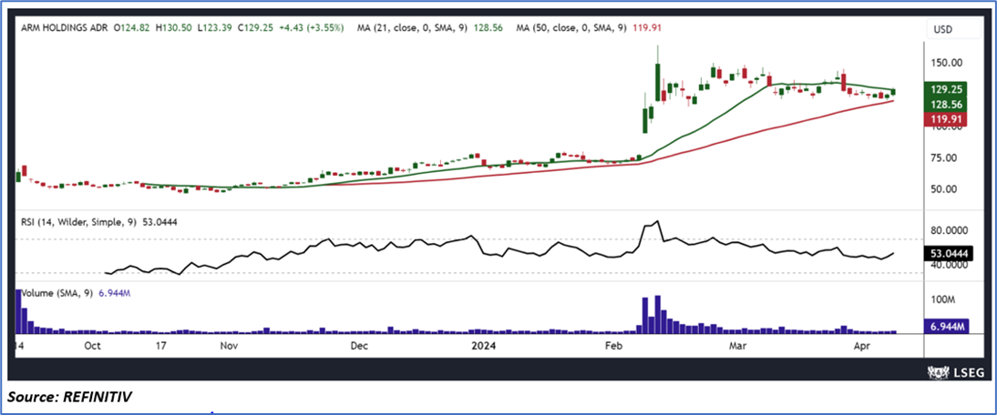Click the 80.0000 RSI axis label
997x415 pixels.
click(948, 231)
